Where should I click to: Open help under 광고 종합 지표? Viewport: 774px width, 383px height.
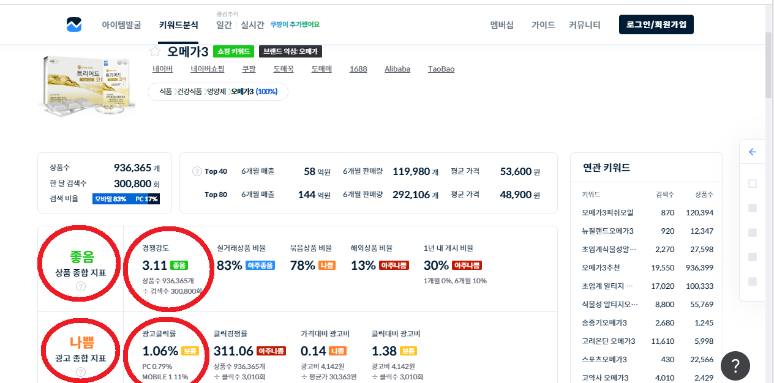(x=80, y=372)
